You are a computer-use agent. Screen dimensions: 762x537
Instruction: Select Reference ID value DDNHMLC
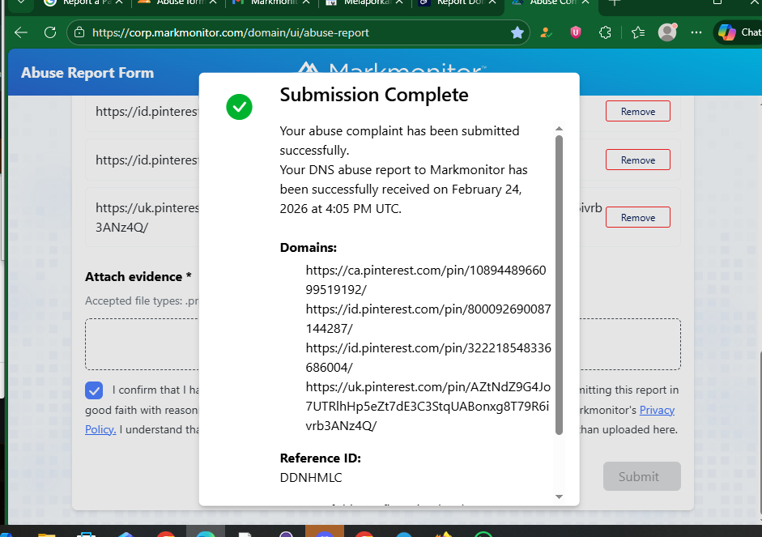click(311, 478)
